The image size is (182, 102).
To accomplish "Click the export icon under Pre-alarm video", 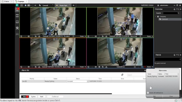I will (x=39, y=36).
